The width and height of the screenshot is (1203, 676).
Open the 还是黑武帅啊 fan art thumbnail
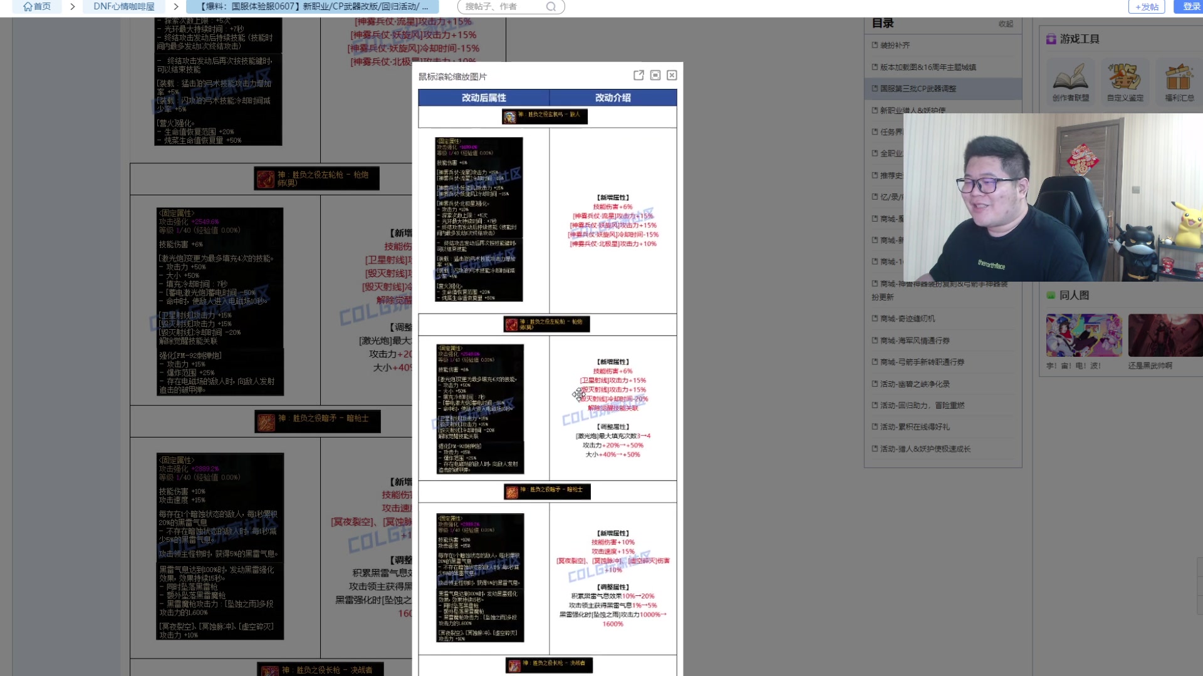pyautogui.click(x=1165, y=335)
